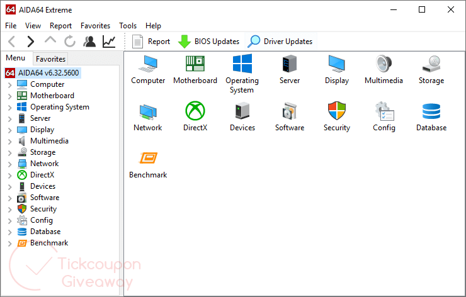Click the AIDA64 logo in title bar
The image size is (466, 297).
pos(11,9)
